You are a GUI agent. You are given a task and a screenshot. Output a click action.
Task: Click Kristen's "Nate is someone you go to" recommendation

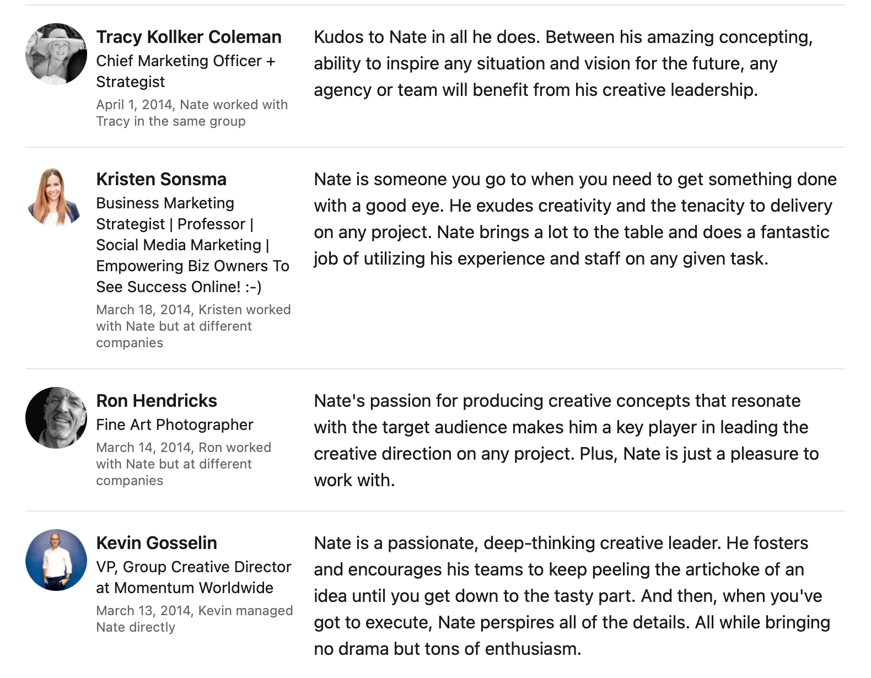pos(574,219)
